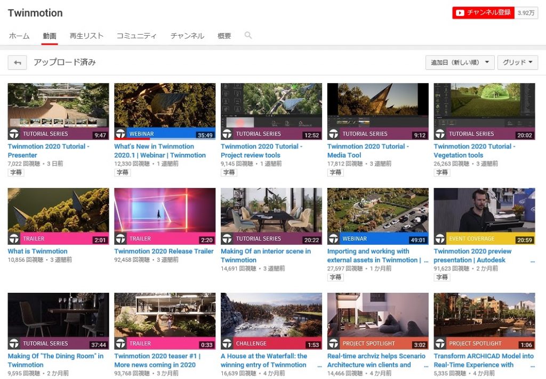
Task: Open the 追加日（新しい順） sort dropdown
Action: click(460, 63)
